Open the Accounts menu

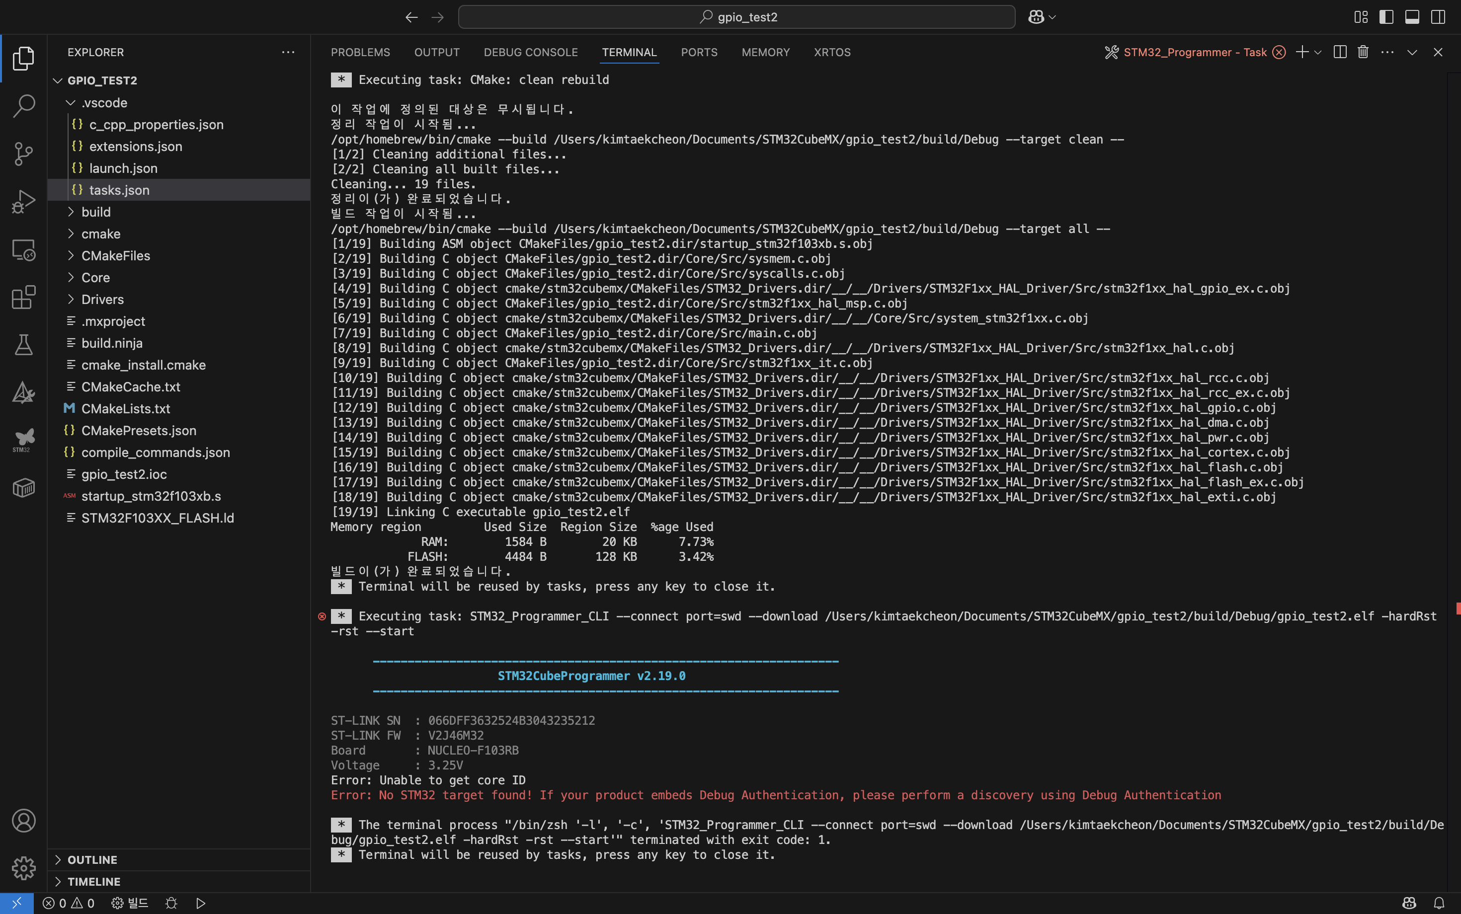click(x=23, y=820)
